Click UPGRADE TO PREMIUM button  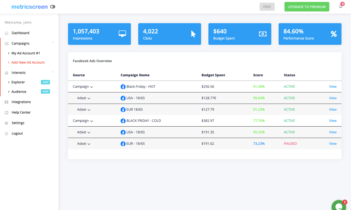point(307,7)
